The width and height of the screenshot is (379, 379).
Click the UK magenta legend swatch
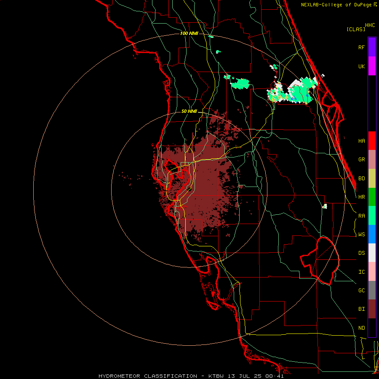coord(372,66)
